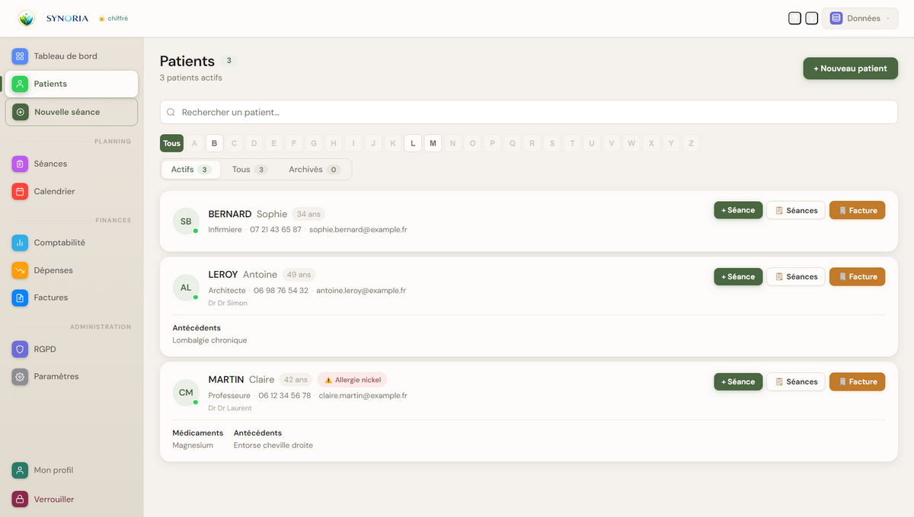View Séances for Sophie Bernard

pyautogui.click(x=796, y=210)
